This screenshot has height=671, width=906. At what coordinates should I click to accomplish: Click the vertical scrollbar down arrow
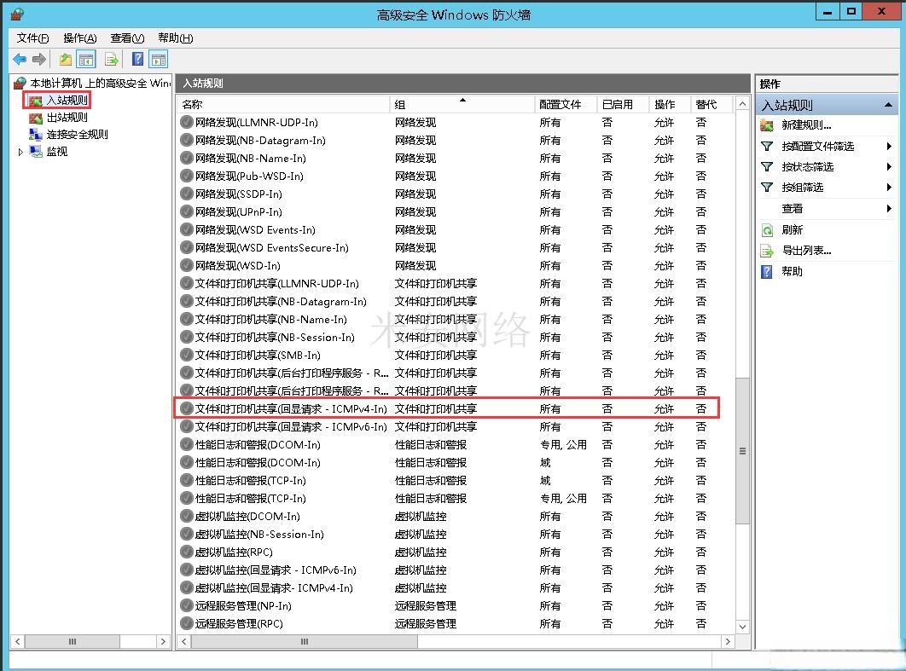[741, 626]
